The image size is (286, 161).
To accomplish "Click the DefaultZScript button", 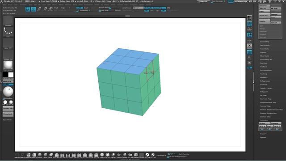I will click(240, 1).
